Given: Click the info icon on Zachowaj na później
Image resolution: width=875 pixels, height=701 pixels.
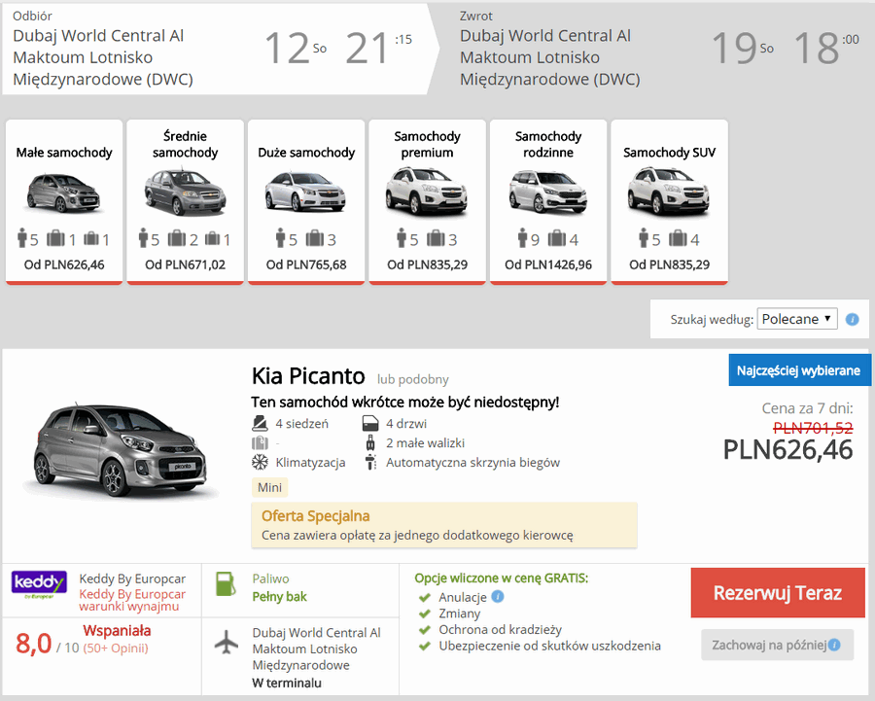Looking at the screenshot, I should click(x=834, y=646).
